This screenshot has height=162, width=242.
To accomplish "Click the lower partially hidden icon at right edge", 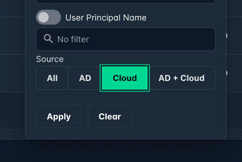I will (x=226, y=73).
